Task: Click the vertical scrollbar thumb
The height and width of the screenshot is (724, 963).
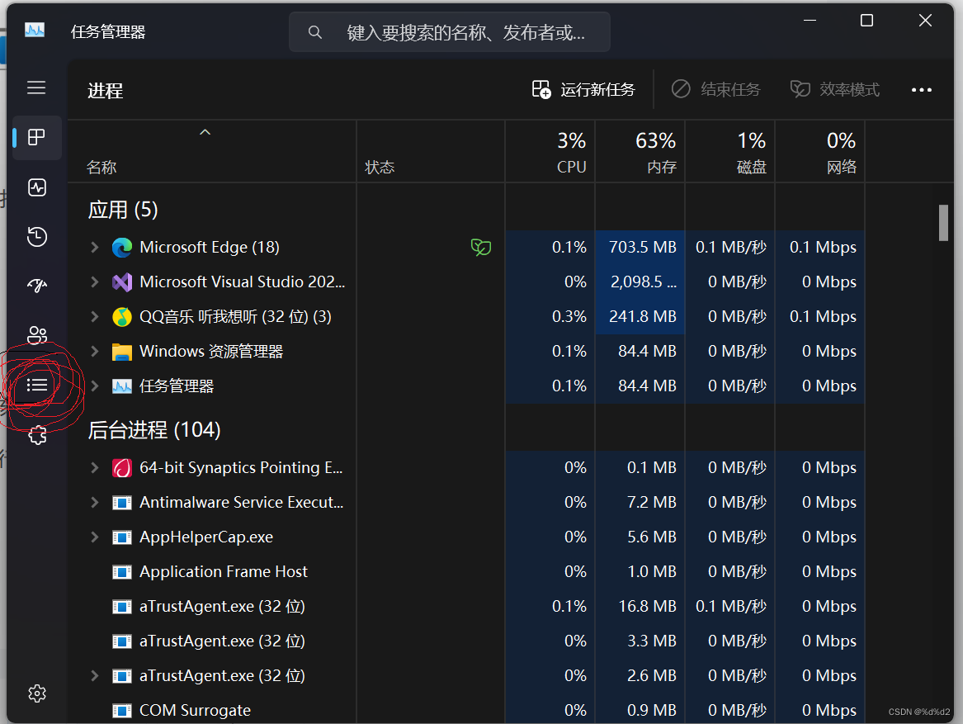Action: (x=943, y=223)
